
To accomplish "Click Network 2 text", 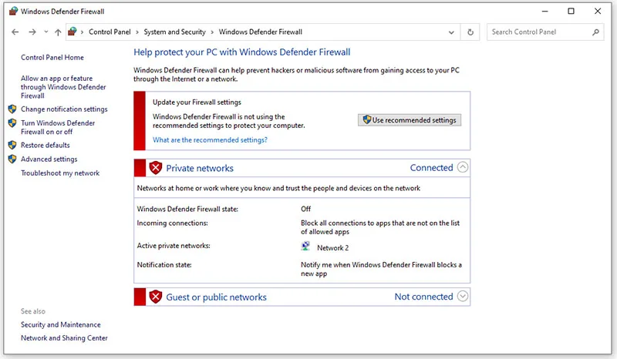I will pos(332,248).
